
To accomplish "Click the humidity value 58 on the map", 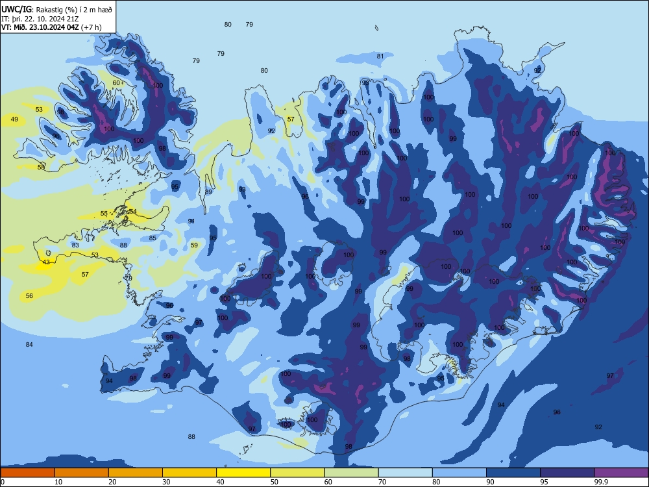I will 41,168.
